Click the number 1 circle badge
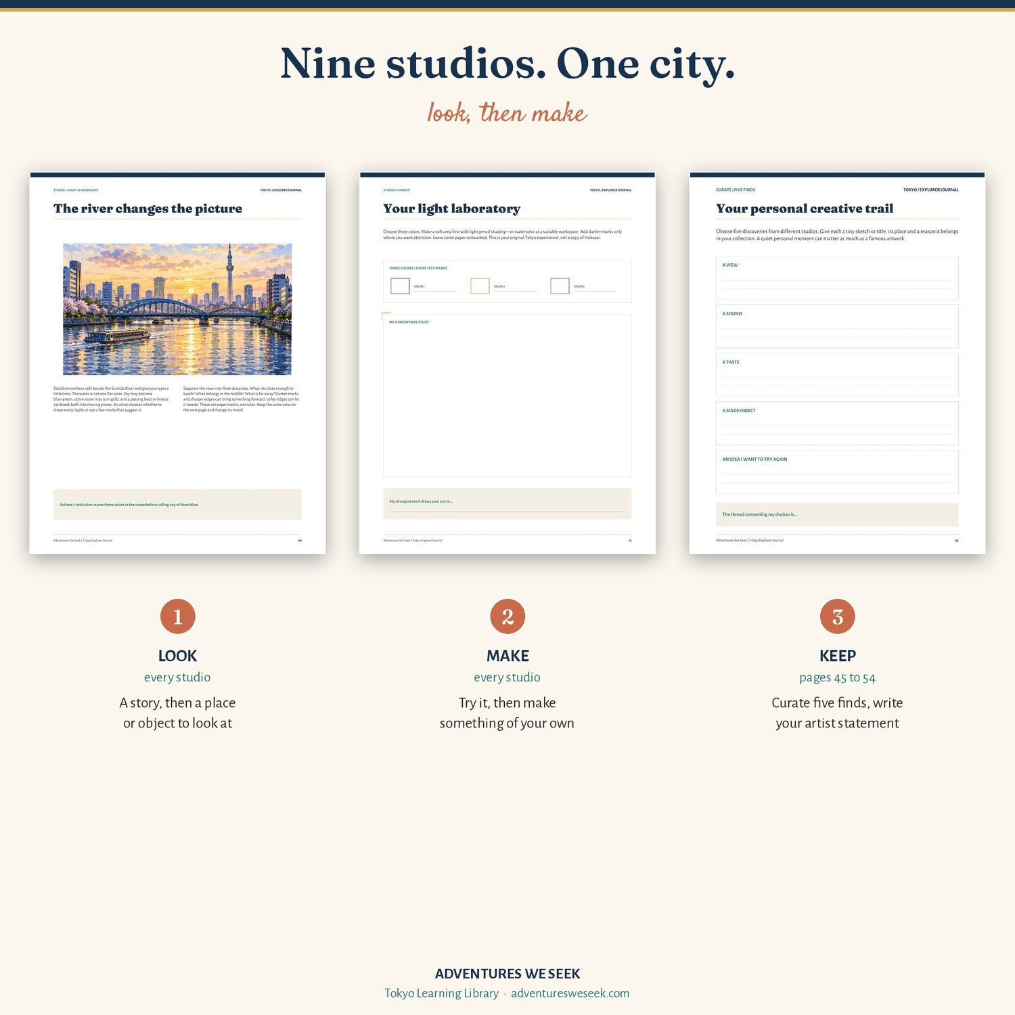Viewport: 1015px width, 1015px height. click(177, 616)
